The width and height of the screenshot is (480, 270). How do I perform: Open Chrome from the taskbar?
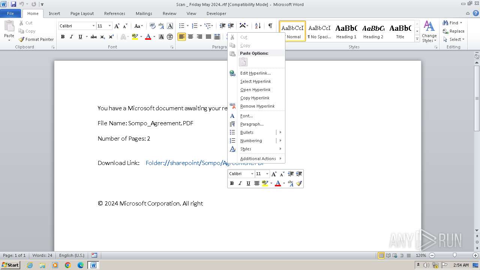point(68,265)
